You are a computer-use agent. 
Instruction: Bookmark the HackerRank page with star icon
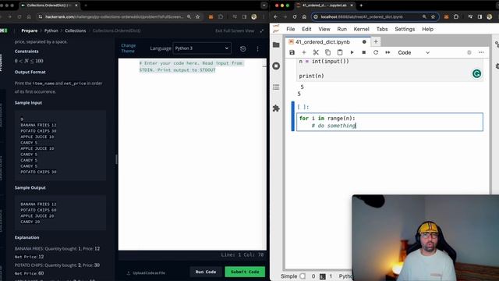[x=197, y=16]
